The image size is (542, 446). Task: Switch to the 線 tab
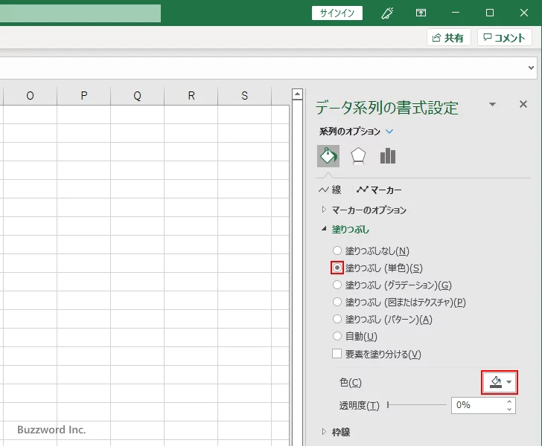point(330,190)
